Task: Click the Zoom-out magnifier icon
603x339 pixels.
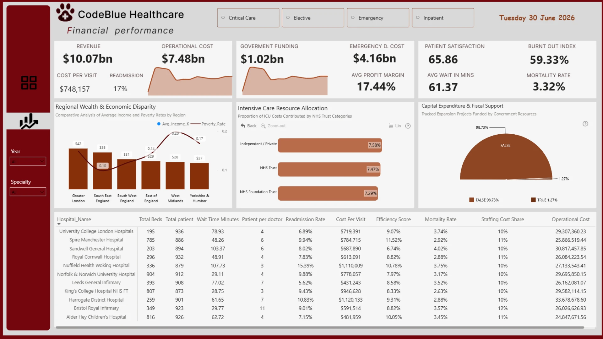Action: pos(263,126)
